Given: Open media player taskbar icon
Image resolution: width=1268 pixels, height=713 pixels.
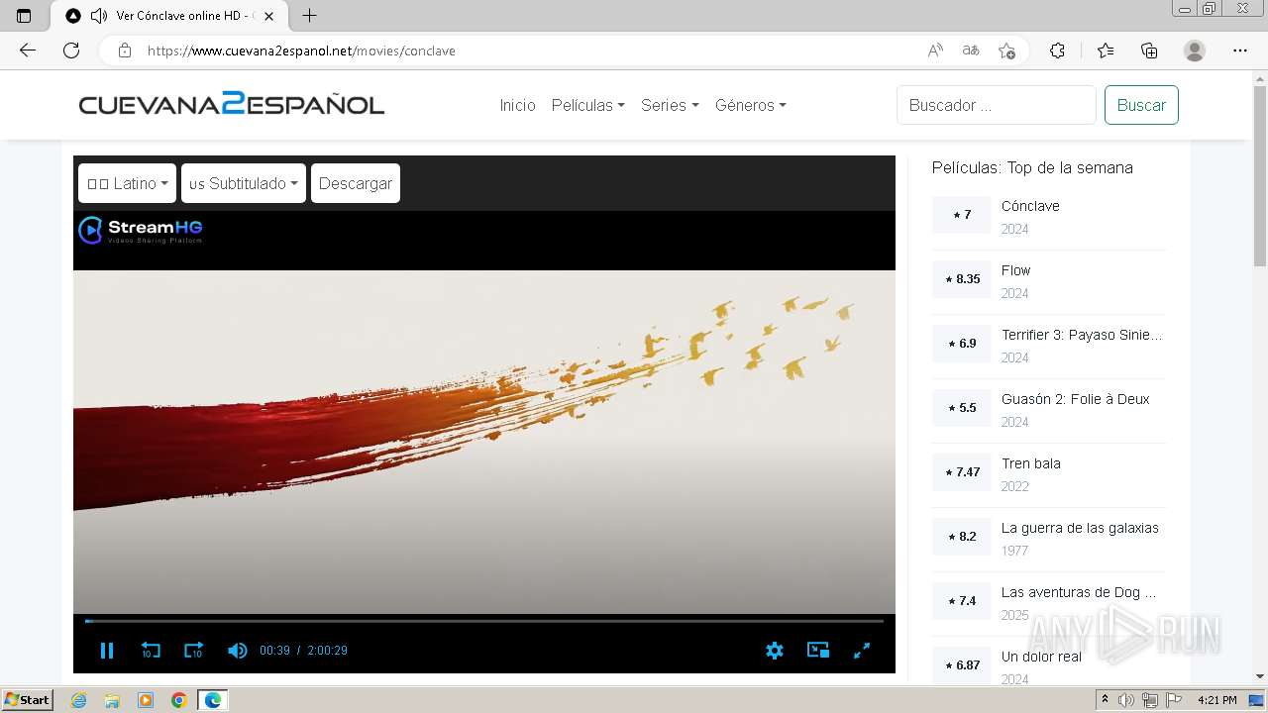Looking at the screenshot, I should (146, 700).
